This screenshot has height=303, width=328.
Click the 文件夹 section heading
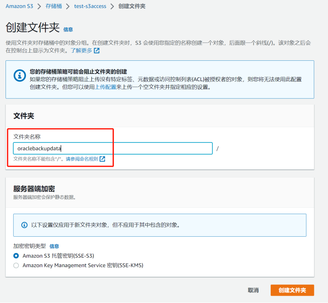point(24,116)
